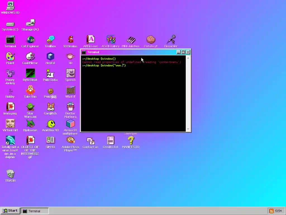Open the MANIFESTO question mark icon

[131, 142]
